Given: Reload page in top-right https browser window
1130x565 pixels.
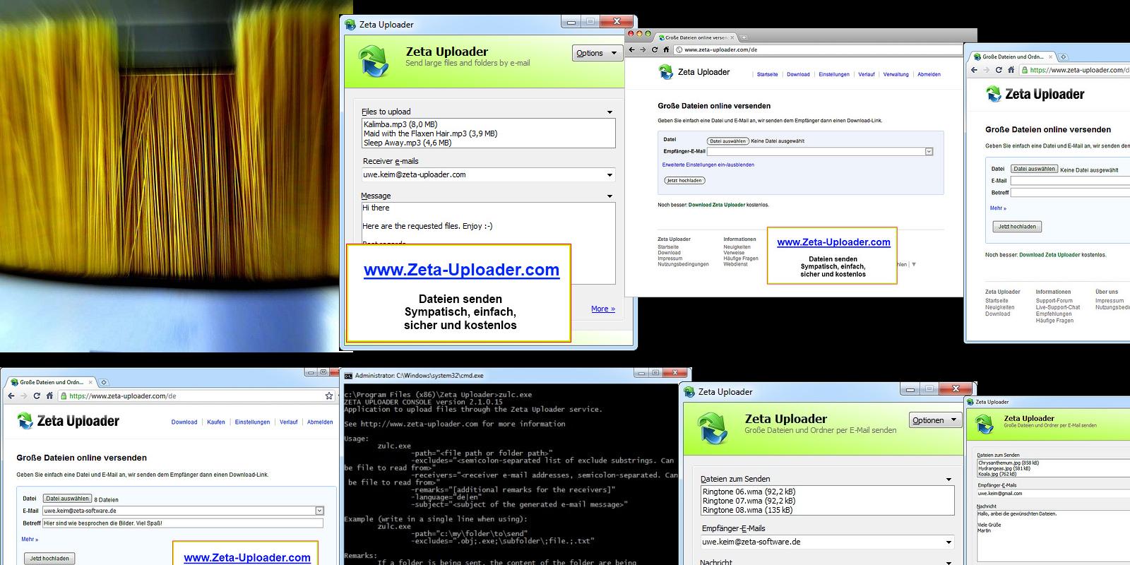Looking at the screenshot, I should tap(999, 70).
